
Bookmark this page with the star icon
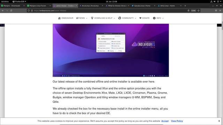point(199,11)
